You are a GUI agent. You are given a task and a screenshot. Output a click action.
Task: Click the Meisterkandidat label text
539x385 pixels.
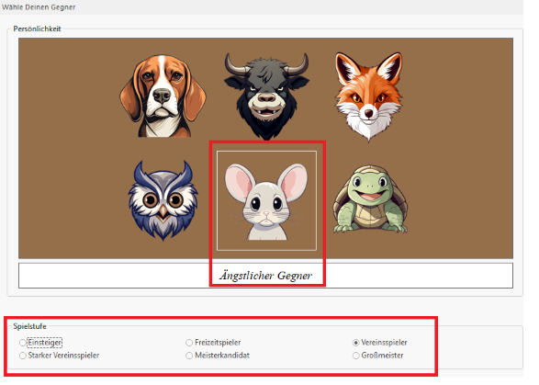(x=222, y=356)
